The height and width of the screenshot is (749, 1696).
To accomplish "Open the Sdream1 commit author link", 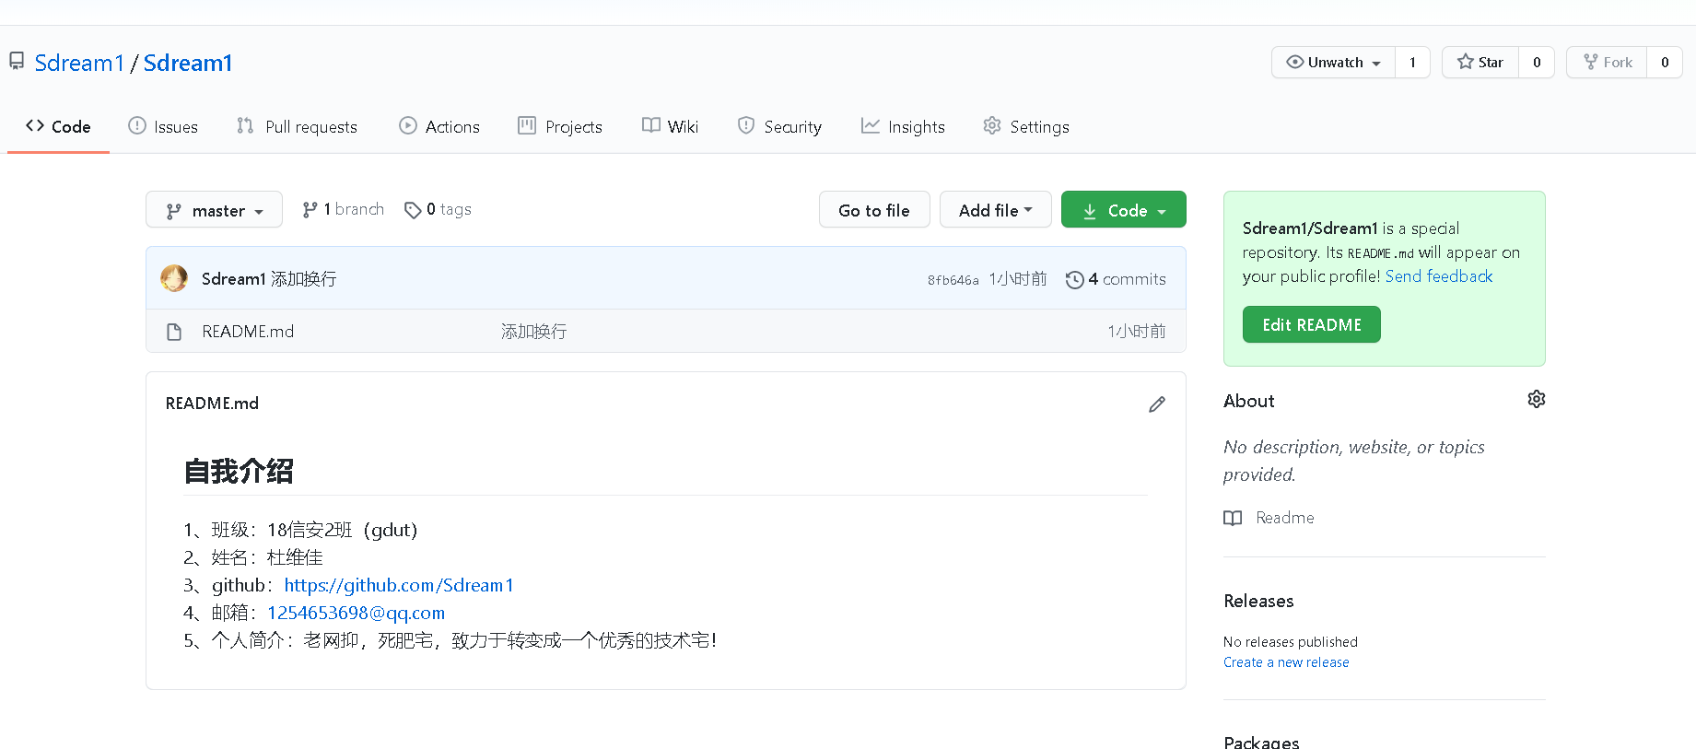I will 234,279.
